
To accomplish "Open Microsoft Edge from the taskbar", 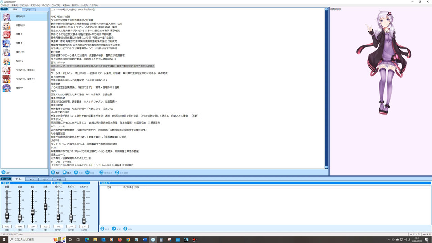I will click(87, 240).
